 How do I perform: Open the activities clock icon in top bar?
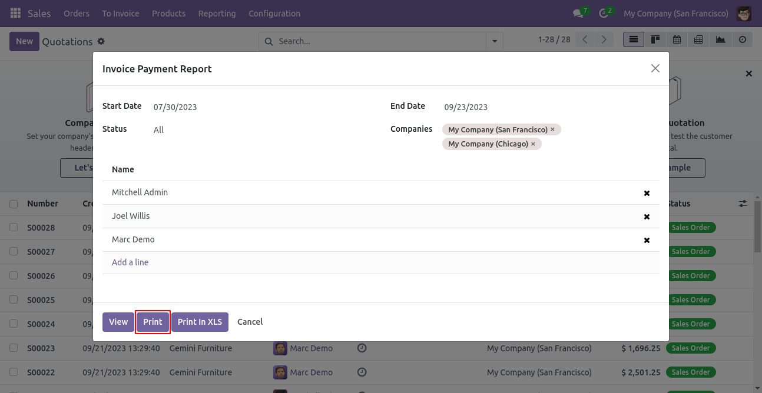coord(603,13)
